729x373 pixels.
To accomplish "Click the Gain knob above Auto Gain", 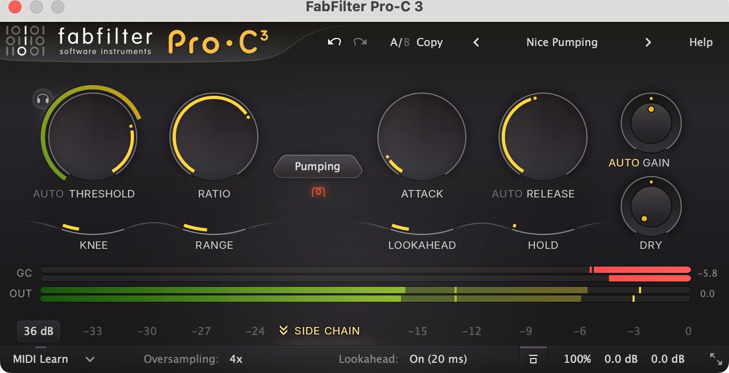I will point(651,123).
